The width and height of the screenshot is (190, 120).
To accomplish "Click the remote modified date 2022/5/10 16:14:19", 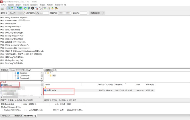I will pos(124,90).
